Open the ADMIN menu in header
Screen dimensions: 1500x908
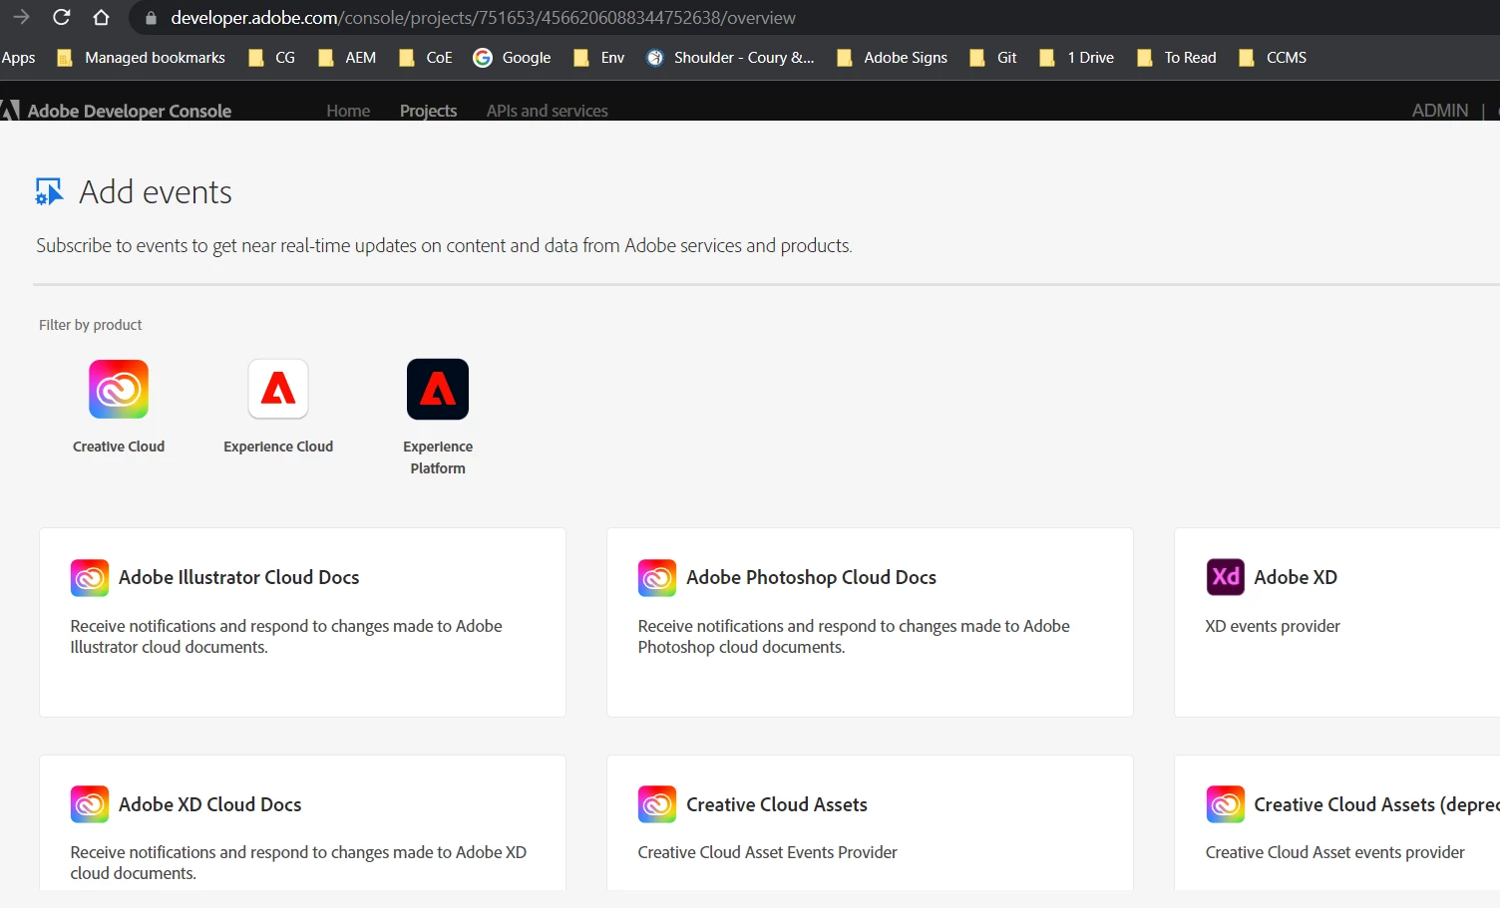click(x=1440, y=111)
